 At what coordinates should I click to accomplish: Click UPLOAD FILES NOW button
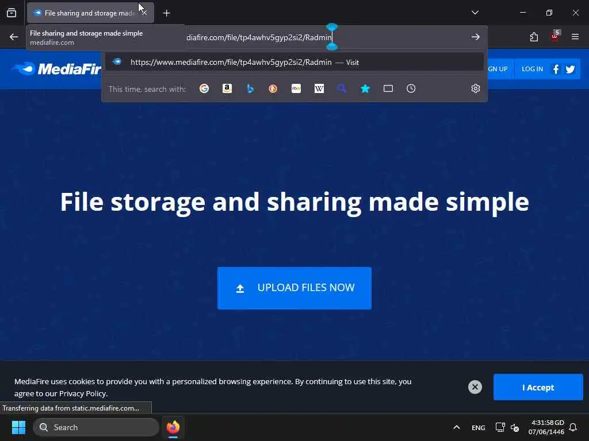294,288
